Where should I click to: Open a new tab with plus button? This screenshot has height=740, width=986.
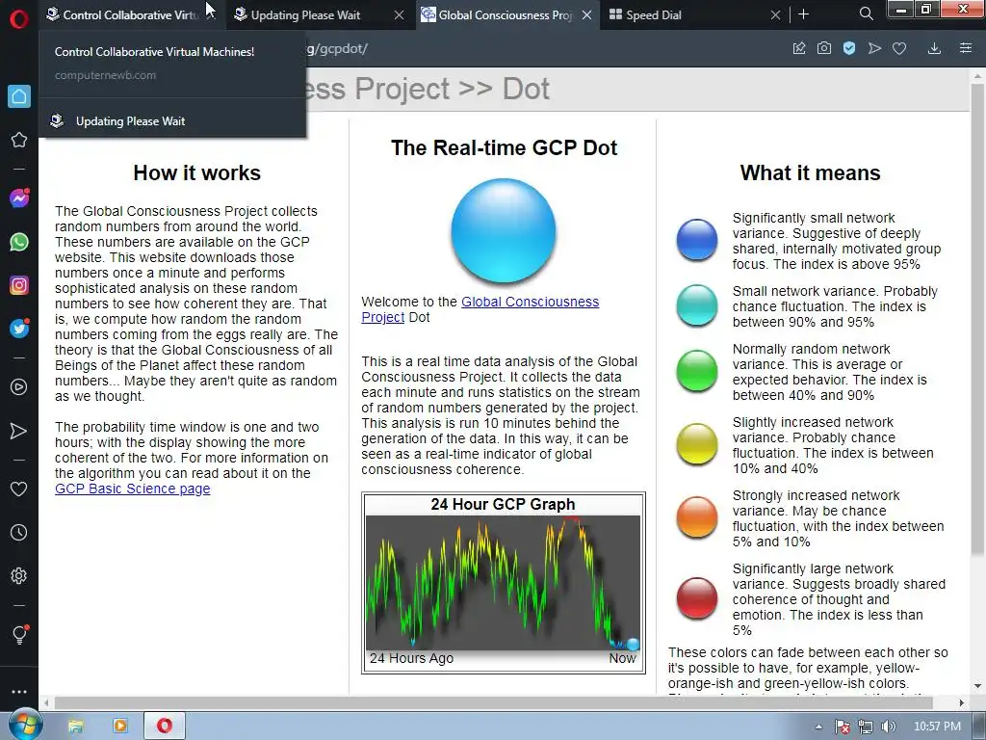tap(803, 14)
